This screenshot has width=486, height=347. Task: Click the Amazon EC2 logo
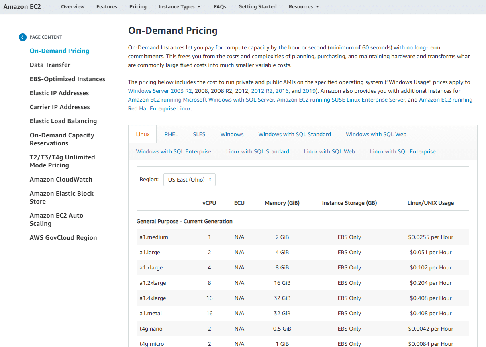click(22, 6)
